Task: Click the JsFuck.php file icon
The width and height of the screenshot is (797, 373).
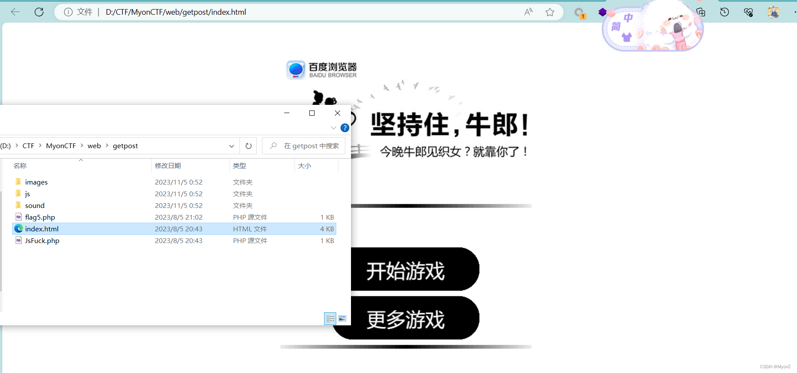Action: (x=19, y=240)
